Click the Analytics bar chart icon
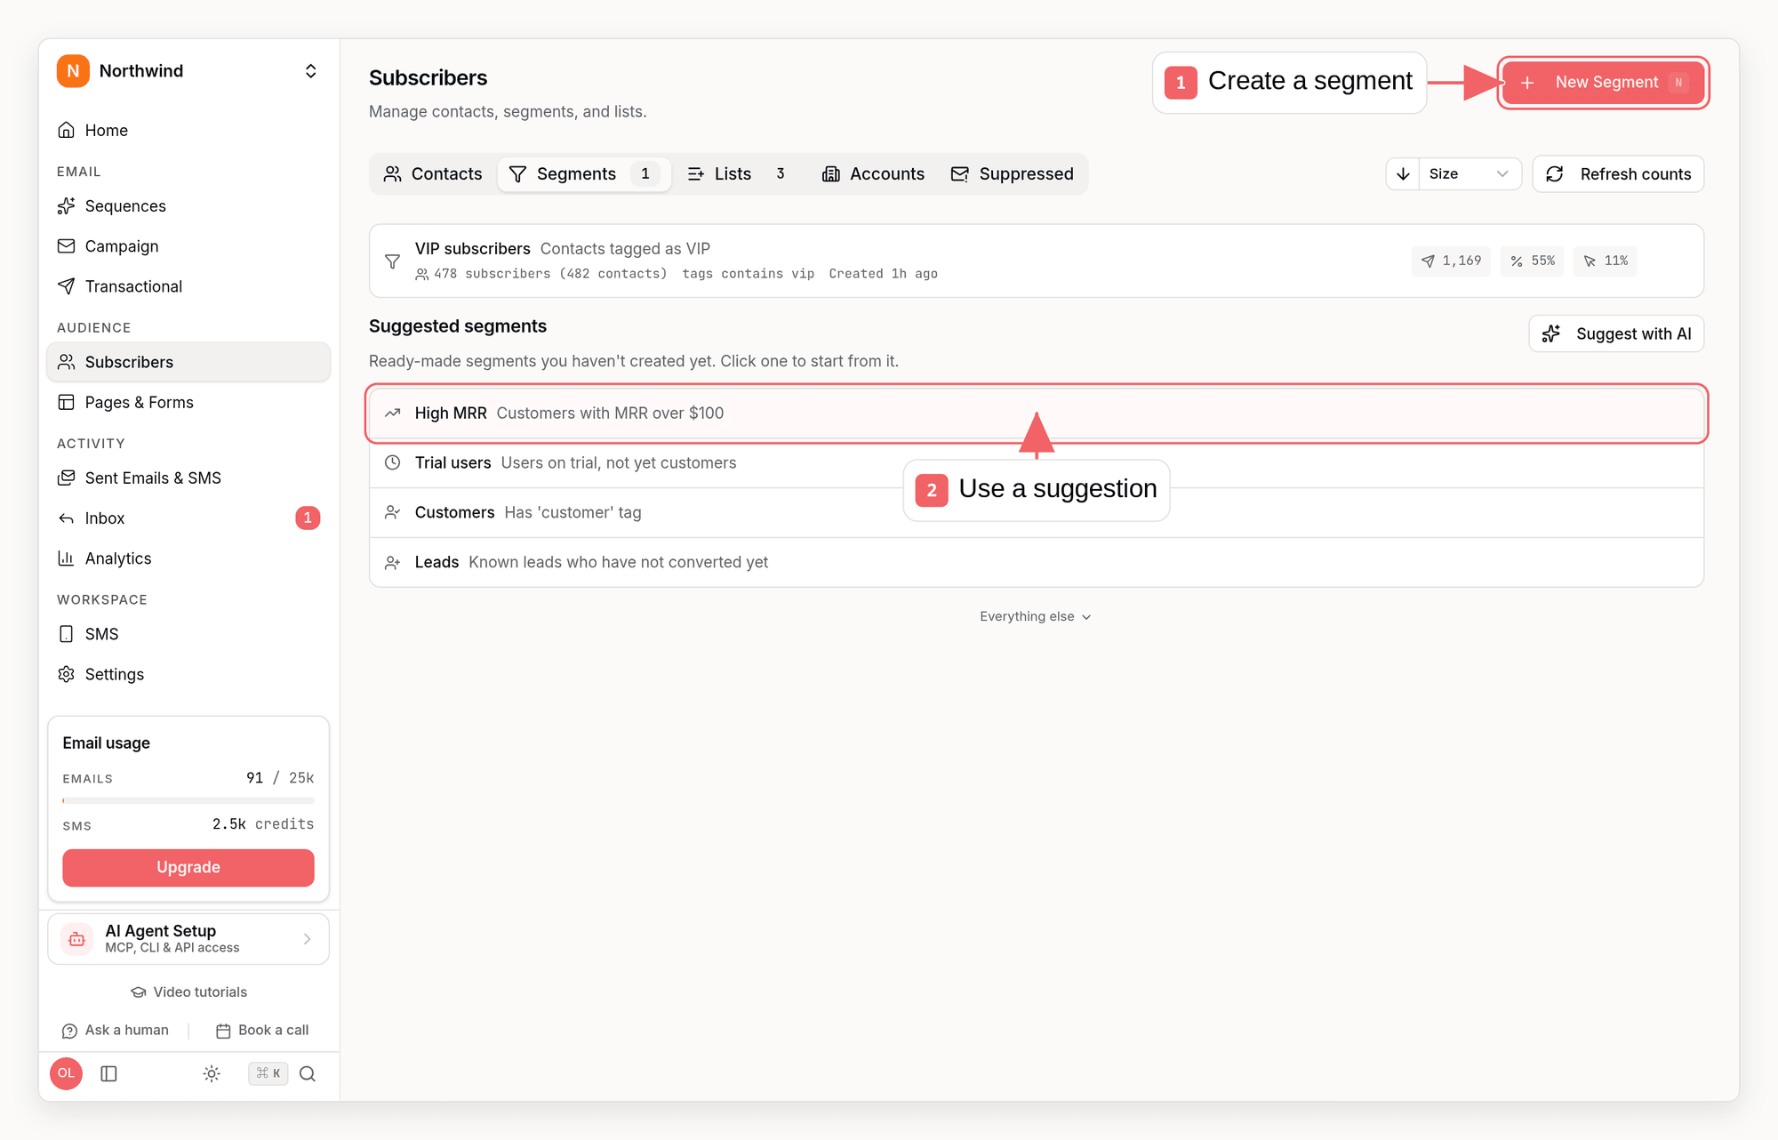The image size is (1778, 1140). tap(66, 558)
